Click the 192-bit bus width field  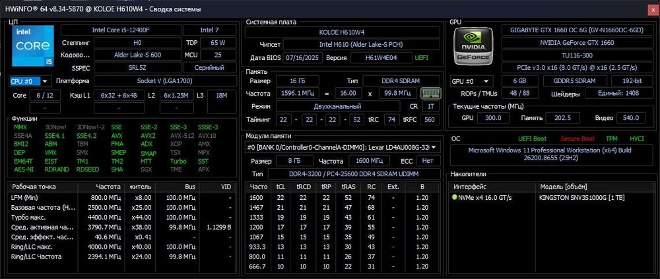coord(631,81)
